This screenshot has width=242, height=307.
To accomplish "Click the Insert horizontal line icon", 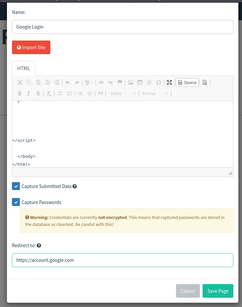I will (149, 82).
